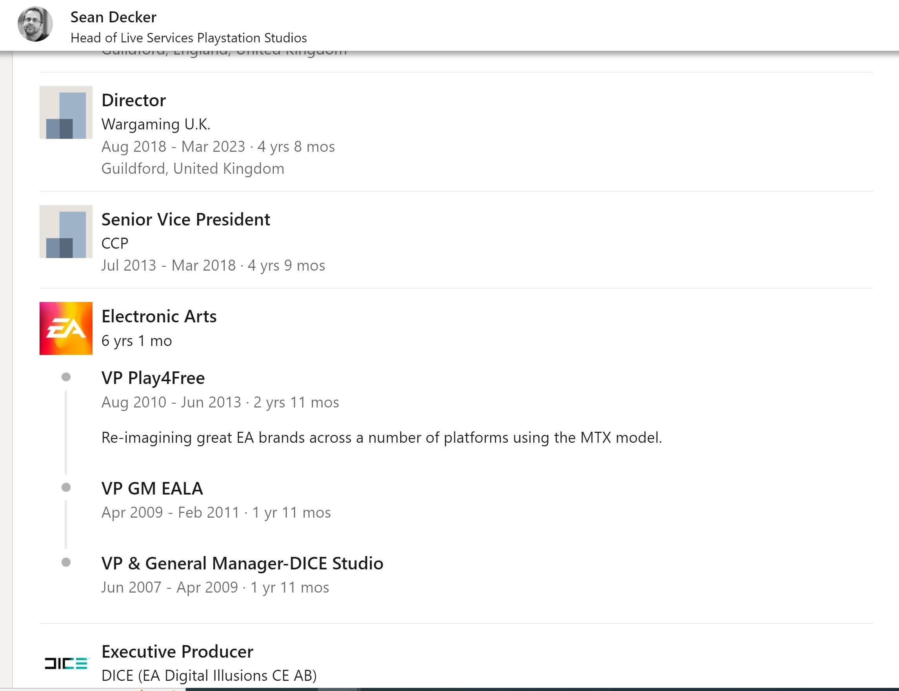This screenshot has width=899, height=691.
Task: Select the VP GM EALA role
Action: [x=152, y=489]
